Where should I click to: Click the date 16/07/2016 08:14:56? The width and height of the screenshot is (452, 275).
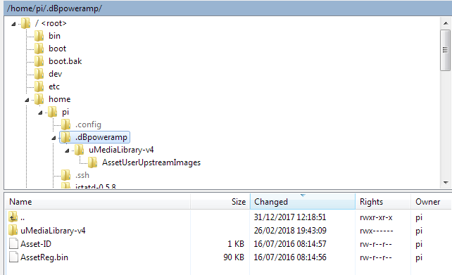(x=289, y=257)
